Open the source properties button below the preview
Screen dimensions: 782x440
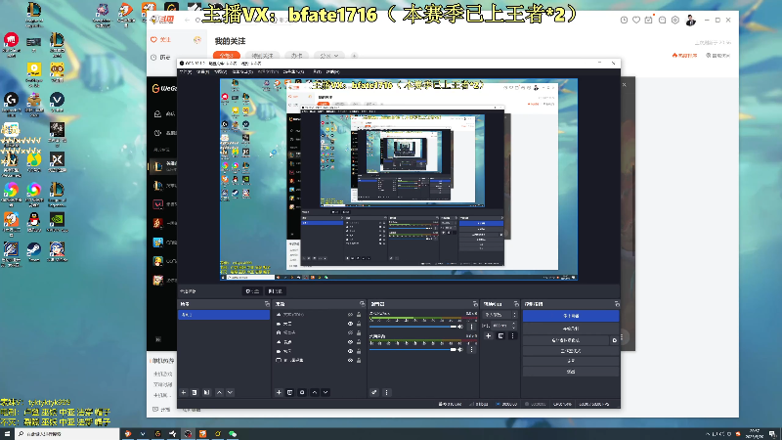(x=253, y=291)
